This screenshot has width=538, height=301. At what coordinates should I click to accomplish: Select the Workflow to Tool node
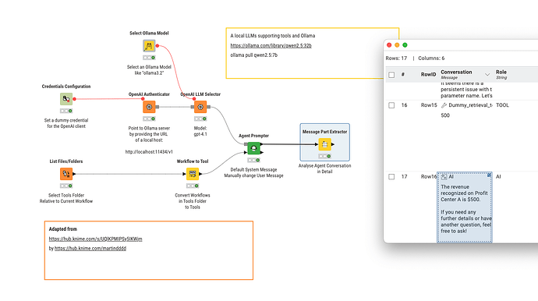click(x=193, y=174)
